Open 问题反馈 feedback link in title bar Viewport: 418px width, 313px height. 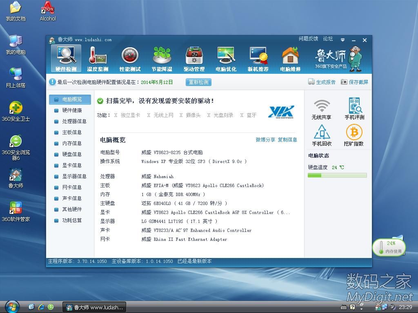[309, 39]
